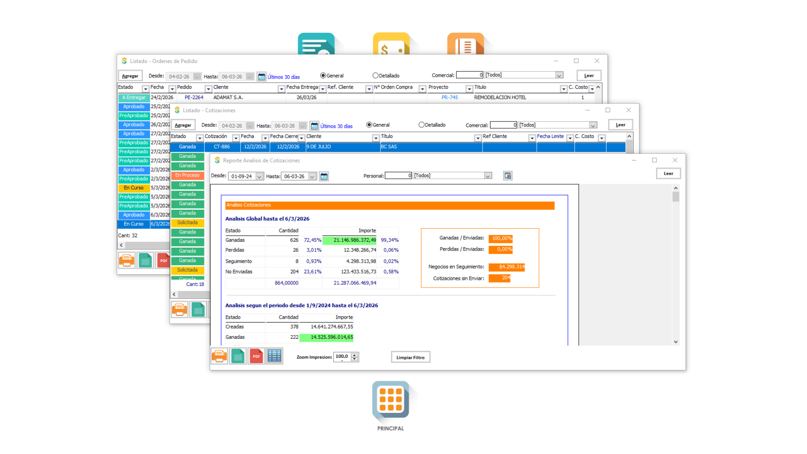The height and width of the screenshot is (454, 807).
Task: Increase the Zoom Impresion value with the stepper
Action: 355,355
